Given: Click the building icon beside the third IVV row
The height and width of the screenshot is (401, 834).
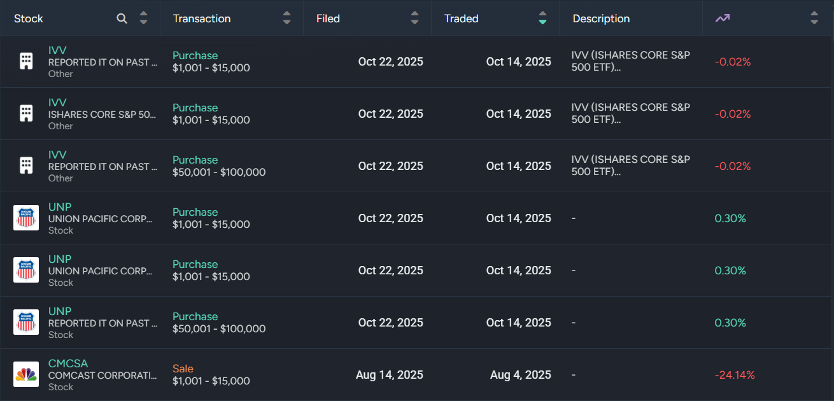Looking at the screenshot, I should pyautogui.click(x=26, y=165).
